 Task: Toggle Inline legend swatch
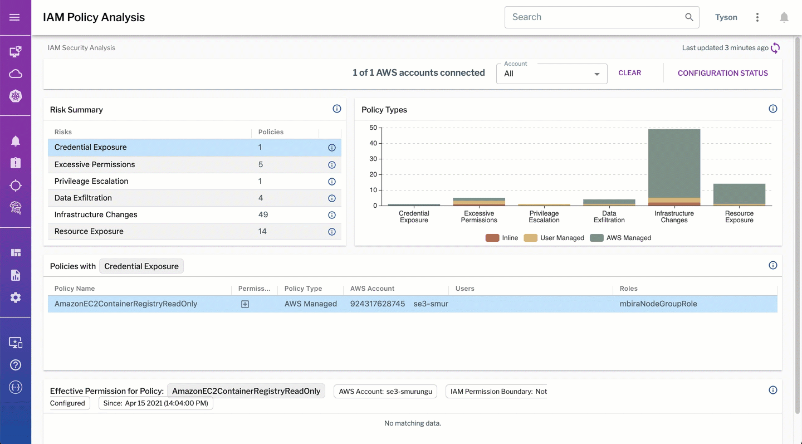(492, 238)
